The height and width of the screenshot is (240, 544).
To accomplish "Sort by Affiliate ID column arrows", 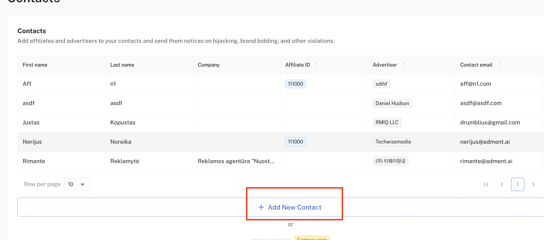I will click(317, 65).
